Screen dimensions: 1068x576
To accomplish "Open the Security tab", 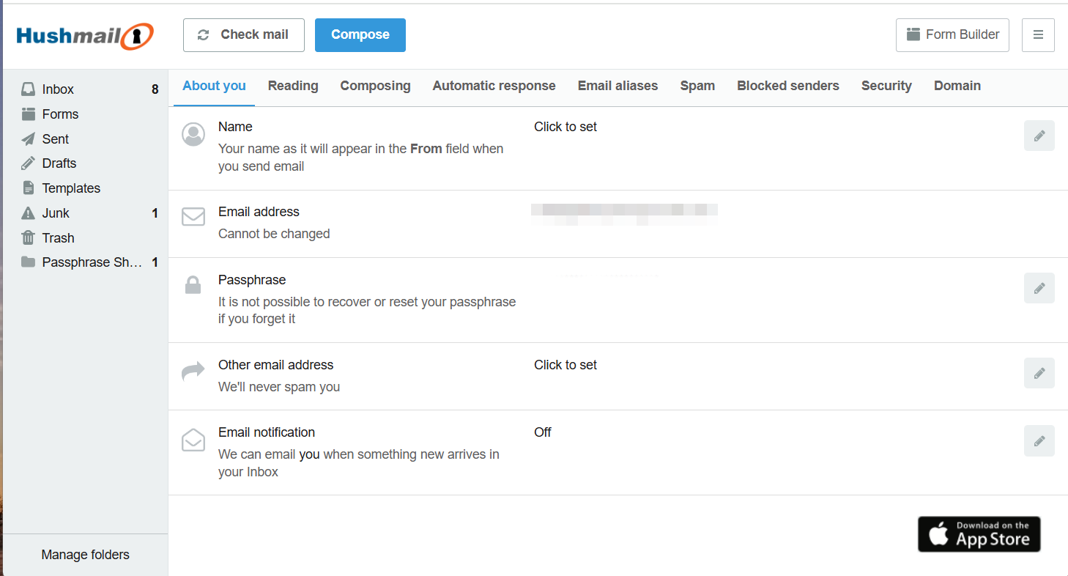I will (x=886, y=86).
